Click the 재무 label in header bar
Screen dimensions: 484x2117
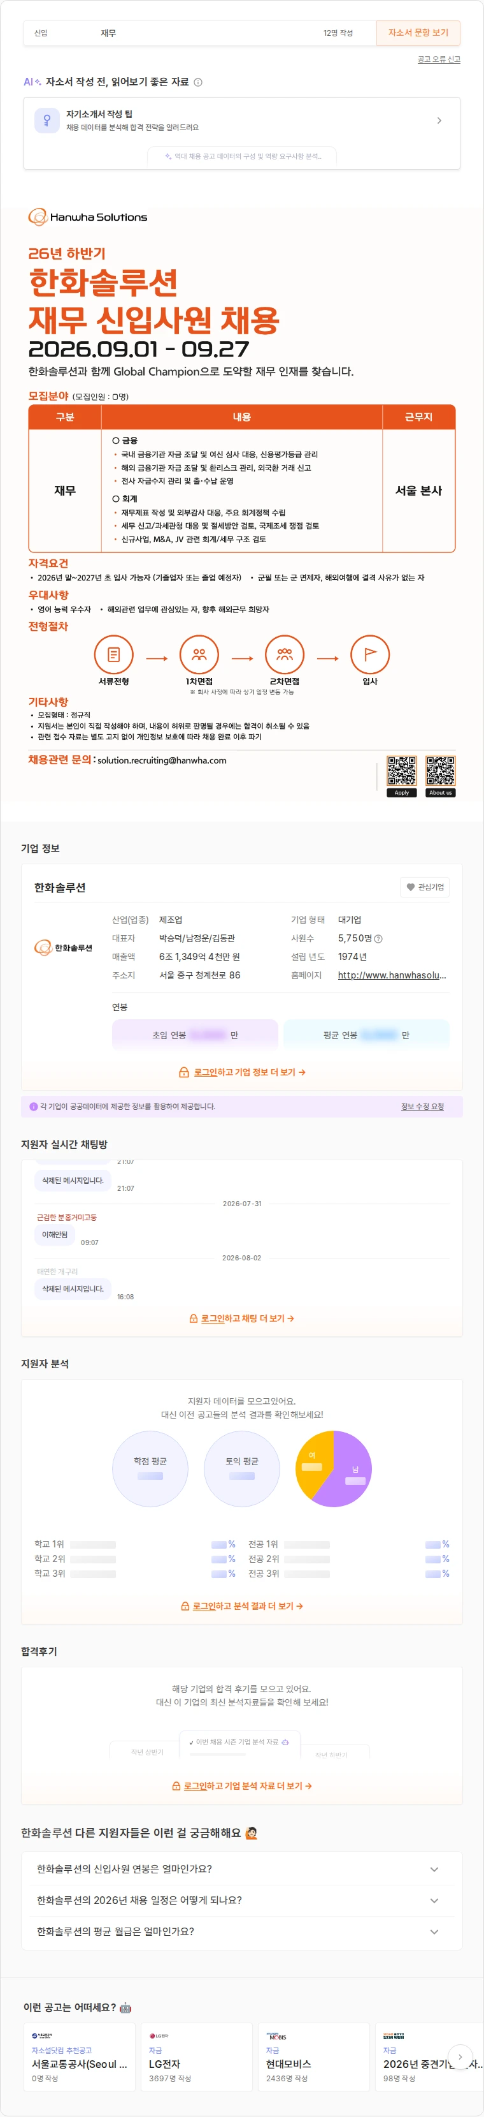point(108,33)
